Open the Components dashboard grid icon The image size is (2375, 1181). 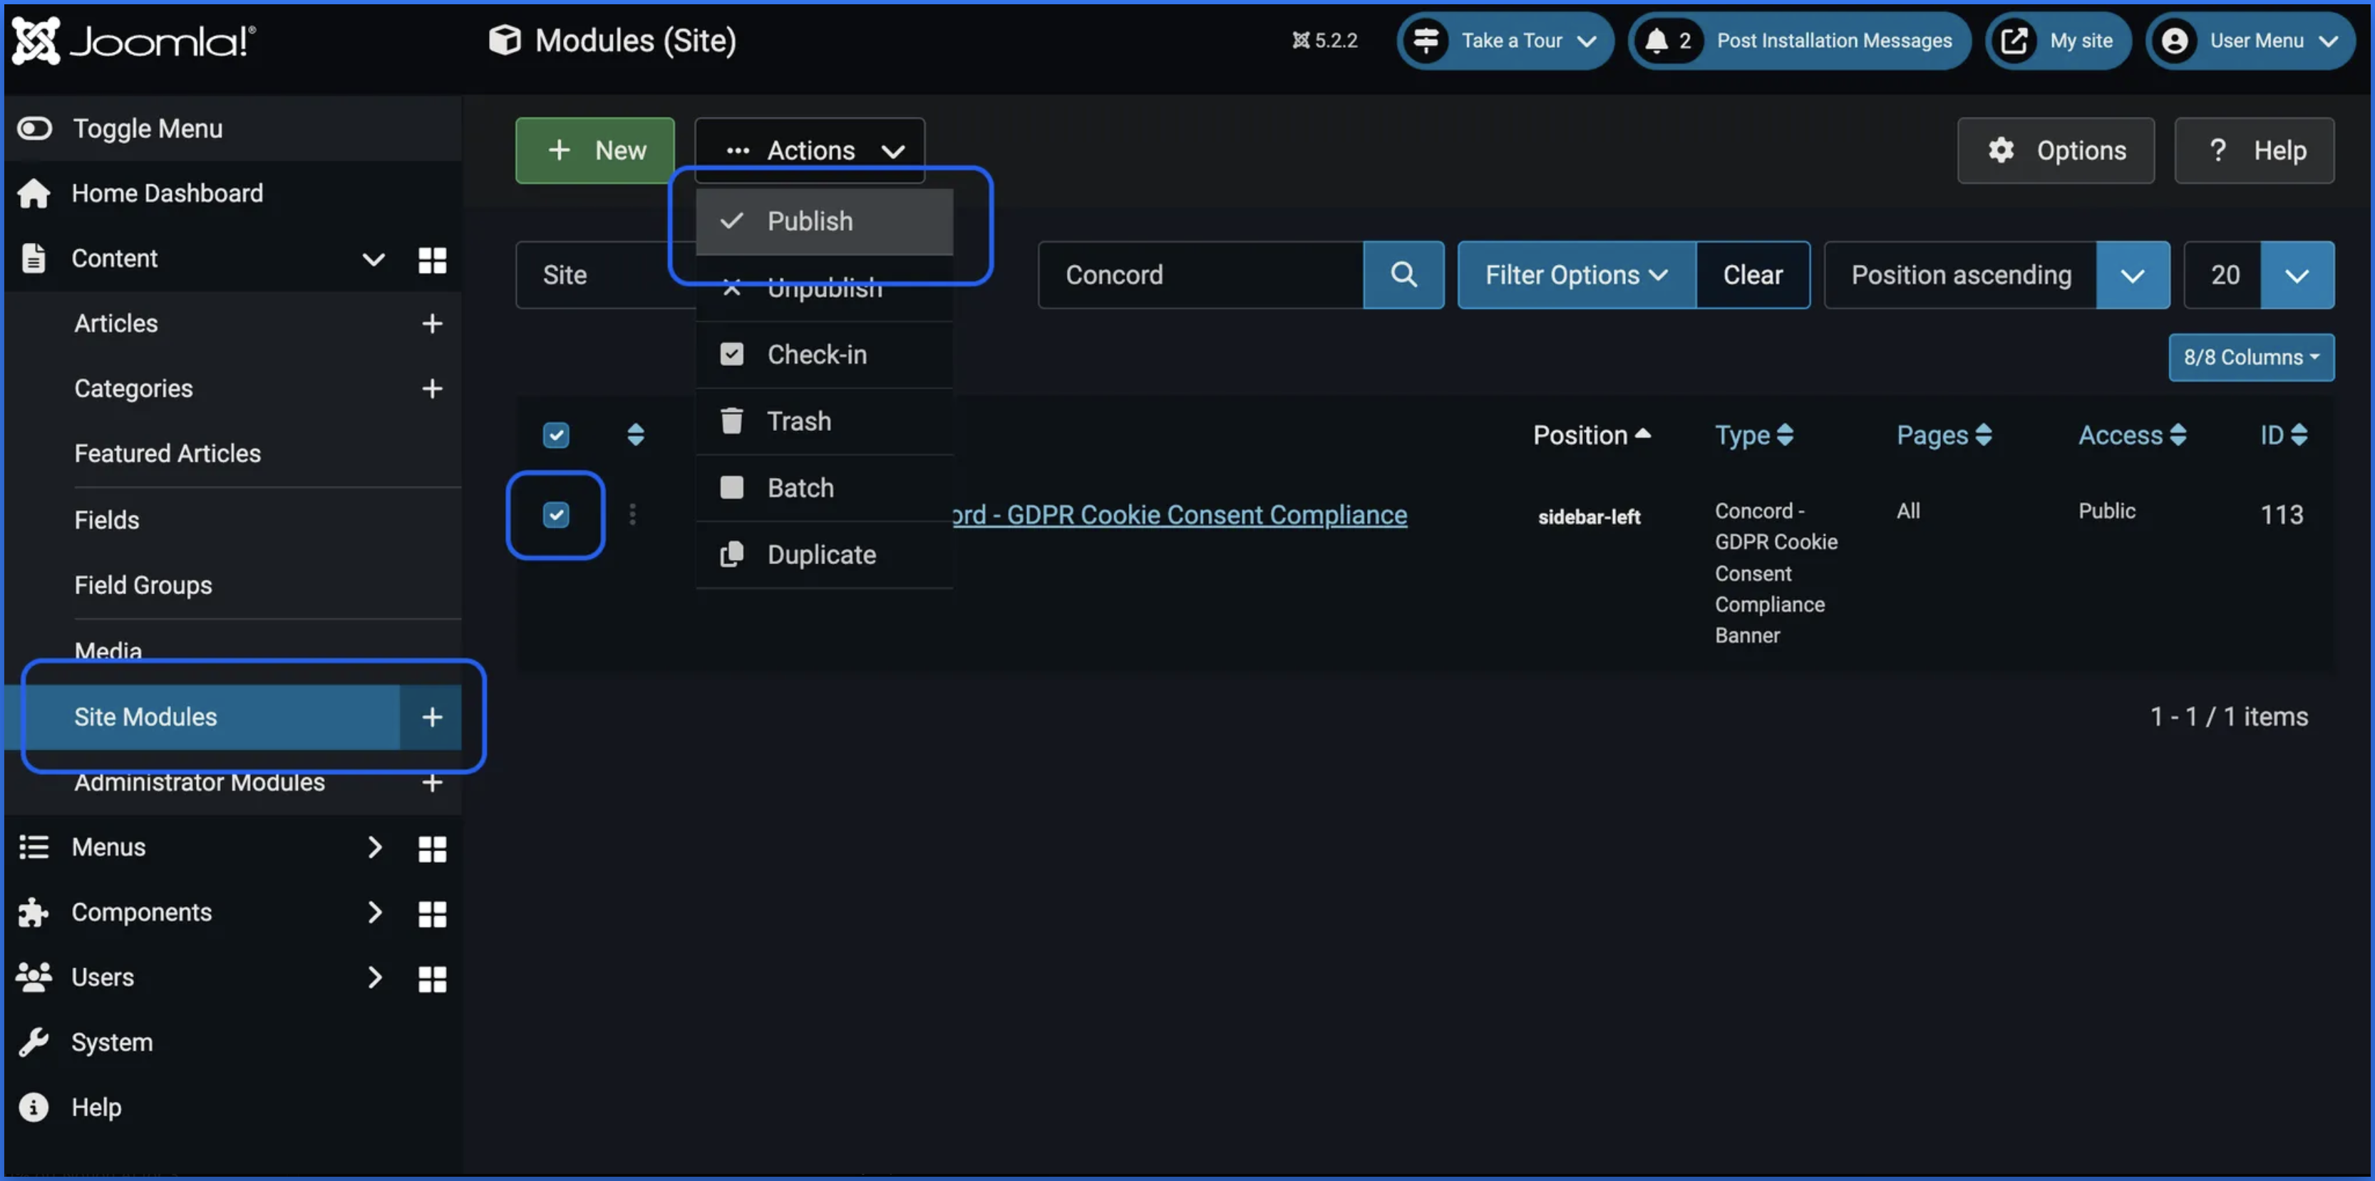click(x=433, y=914)
